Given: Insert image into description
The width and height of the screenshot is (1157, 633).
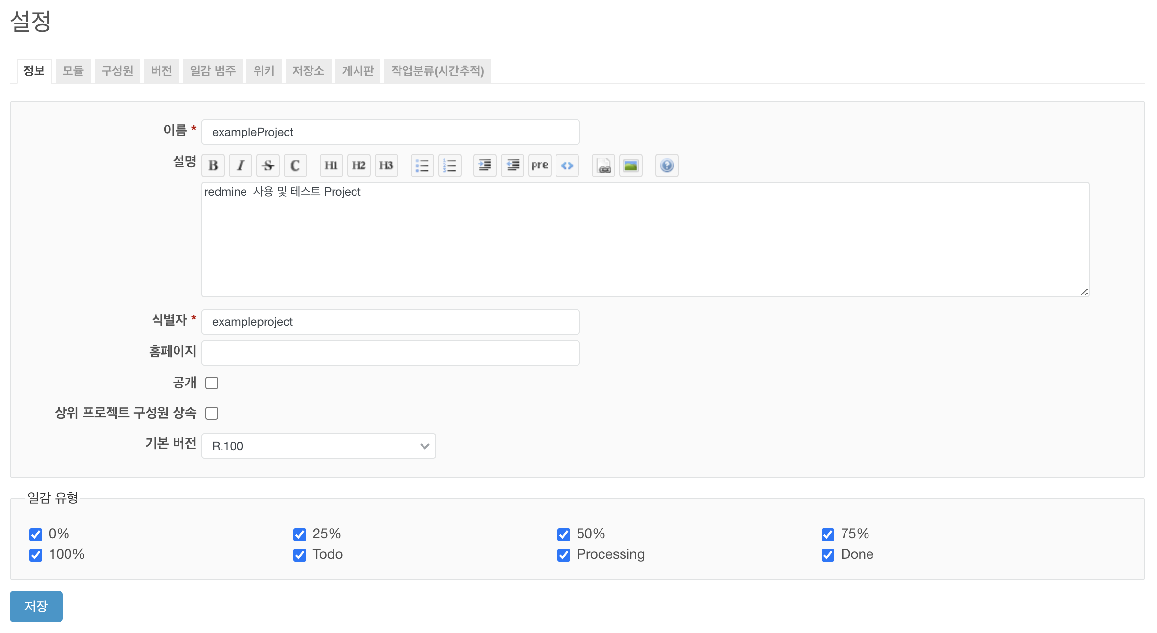Looking at the screenshot, I should [x=630, y=165].
